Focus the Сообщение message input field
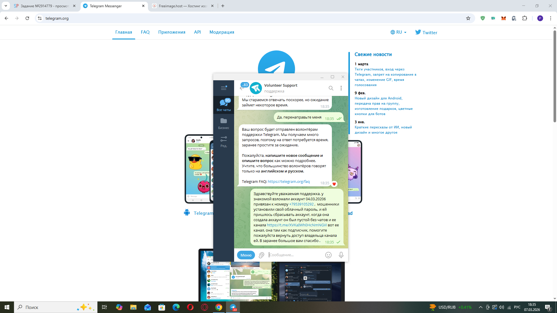The image size is (557, 313). [x=295, y=255]
